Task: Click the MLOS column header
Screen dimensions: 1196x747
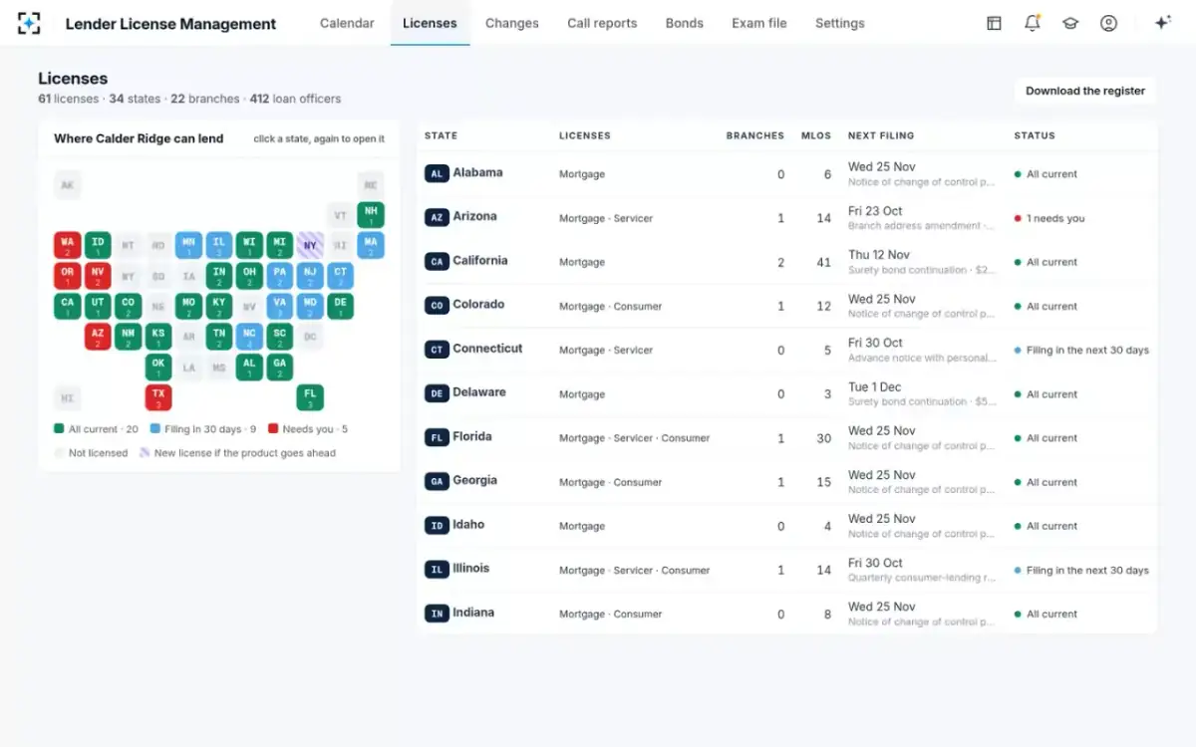Action: pyautogui.click(x=816, y=135)
